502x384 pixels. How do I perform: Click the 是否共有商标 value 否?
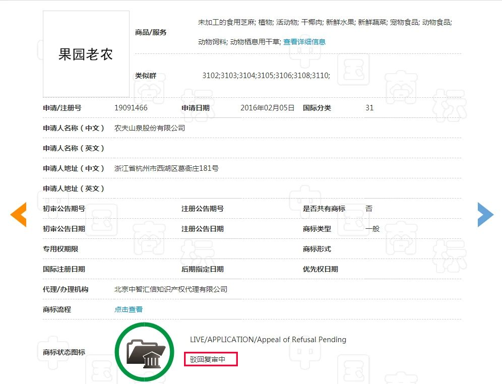coord(369,209)
